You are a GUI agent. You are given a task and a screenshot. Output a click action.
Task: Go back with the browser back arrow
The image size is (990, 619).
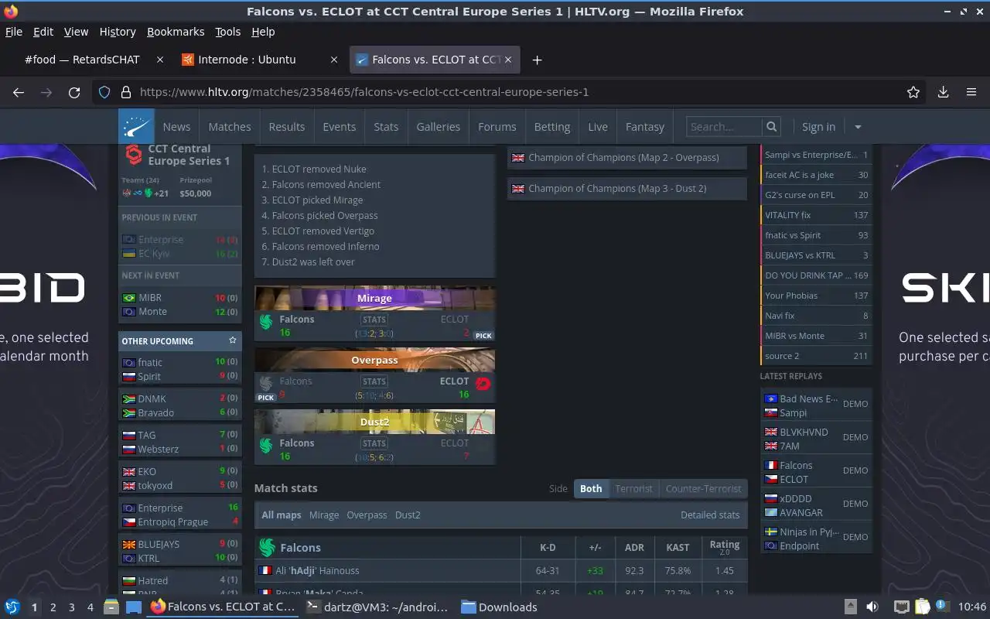[19, 92]
